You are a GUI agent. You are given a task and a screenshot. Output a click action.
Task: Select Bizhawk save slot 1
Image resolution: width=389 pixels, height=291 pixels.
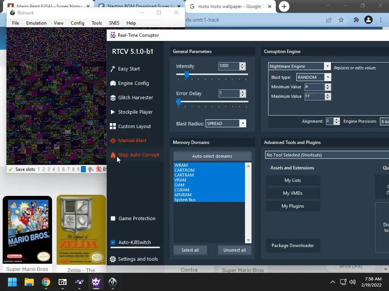click(39, 169)
